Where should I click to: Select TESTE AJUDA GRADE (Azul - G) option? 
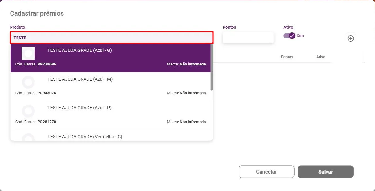(110, 58)
